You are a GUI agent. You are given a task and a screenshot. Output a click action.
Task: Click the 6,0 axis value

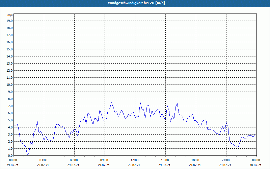click(10, 113)
